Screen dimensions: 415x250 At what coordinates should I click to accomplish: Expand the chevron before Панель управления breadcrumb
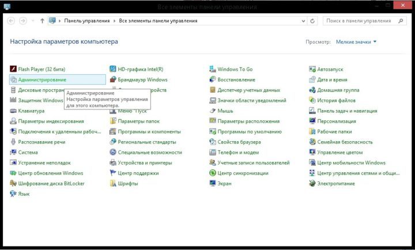[x=60, y=21]
